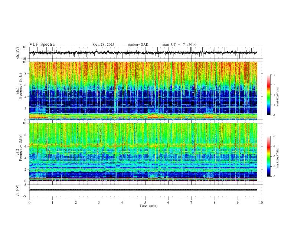Click the ch.1 voltage waveform trace
Screen dimensions: 294x227
tap(143, 53)
